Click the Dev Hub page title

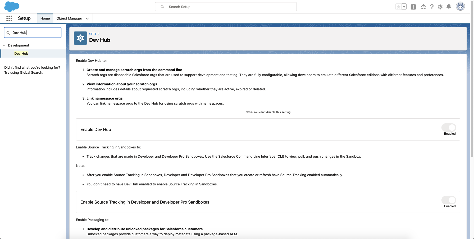coord(100,40)
